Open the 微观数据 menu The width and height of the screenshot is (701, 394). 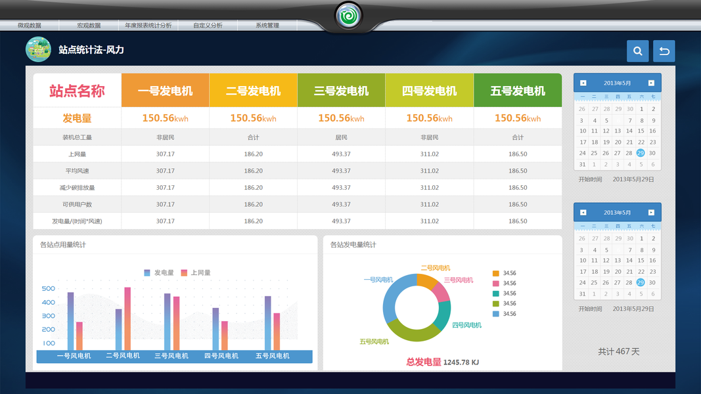click(30, 26)
